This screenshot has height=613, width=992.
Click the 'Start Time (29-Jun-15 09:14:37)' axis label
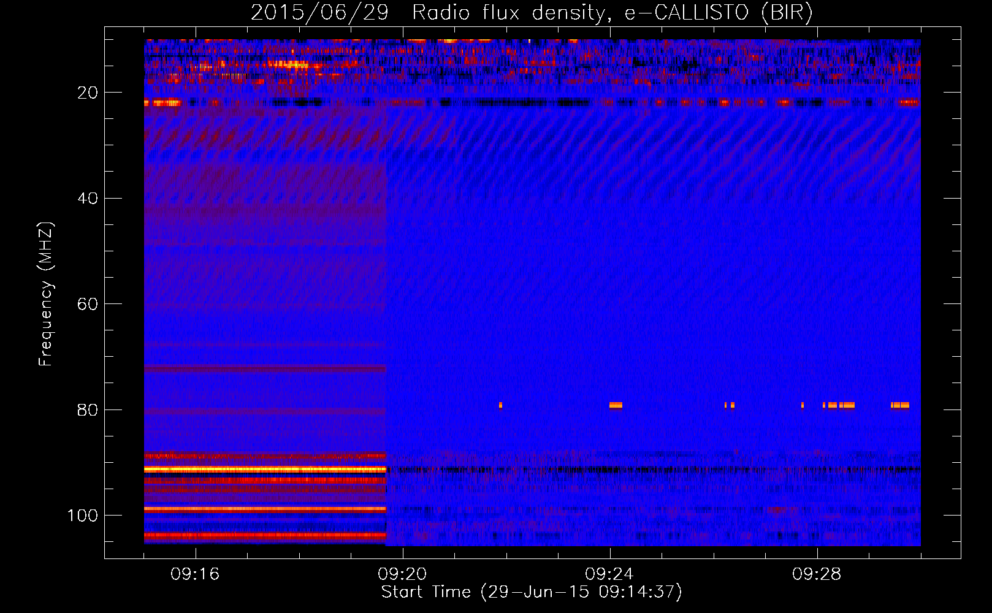pos(532,592)
